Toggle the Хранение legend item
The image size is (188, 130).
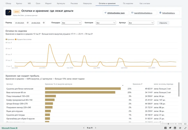(10, 40)
